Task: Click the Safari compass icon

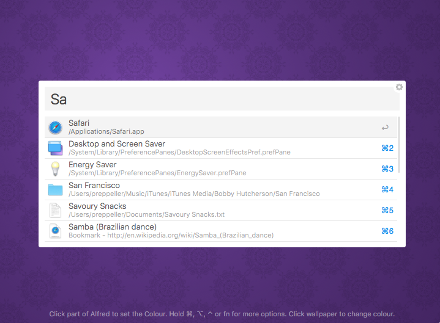Action: tap(56, 128)
